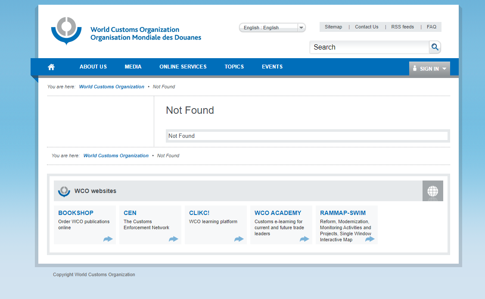Click the 'Not Found' message box text

tap(182, 136)
